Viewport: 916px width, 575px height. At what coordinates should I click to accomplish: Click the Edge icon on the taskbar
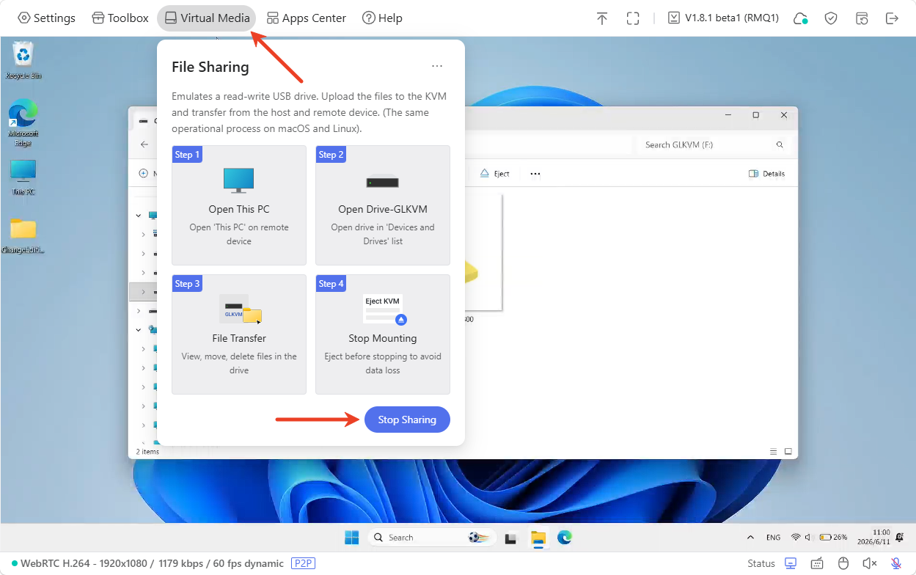564,538
